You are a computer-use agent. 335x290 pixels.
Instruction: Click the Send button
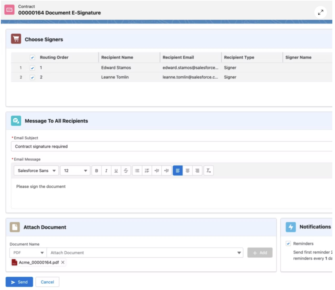point(19,282)
